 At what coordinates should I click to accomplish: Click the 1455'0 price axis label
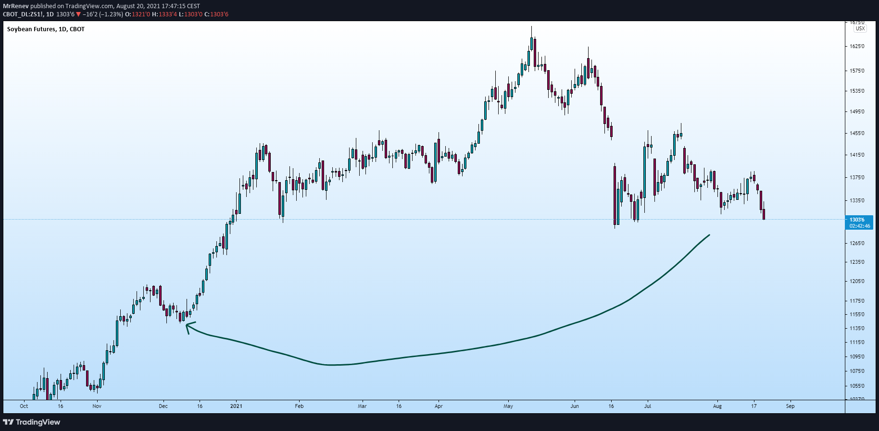857,133
